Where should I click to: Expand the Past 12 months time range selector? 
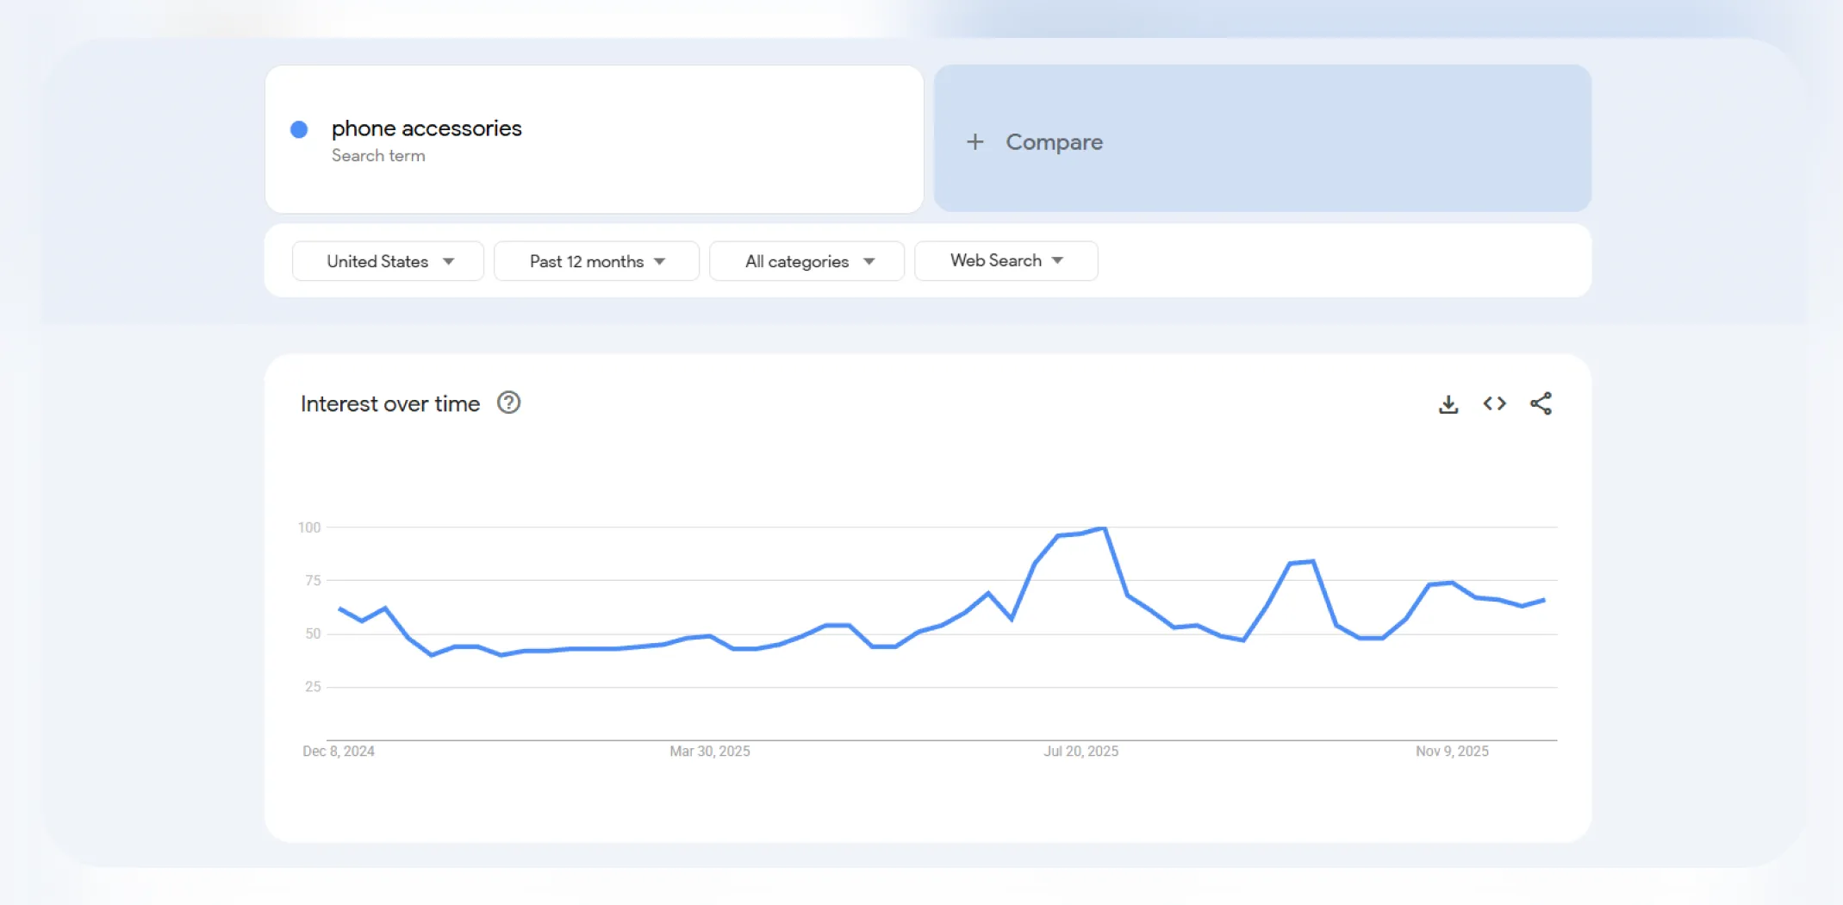(x=595, y=260)
